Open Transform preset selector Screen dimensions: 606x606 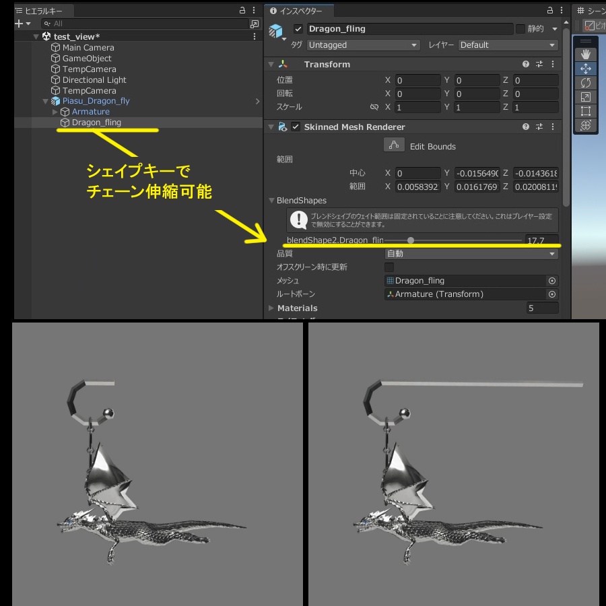click(x=539, y=64)
